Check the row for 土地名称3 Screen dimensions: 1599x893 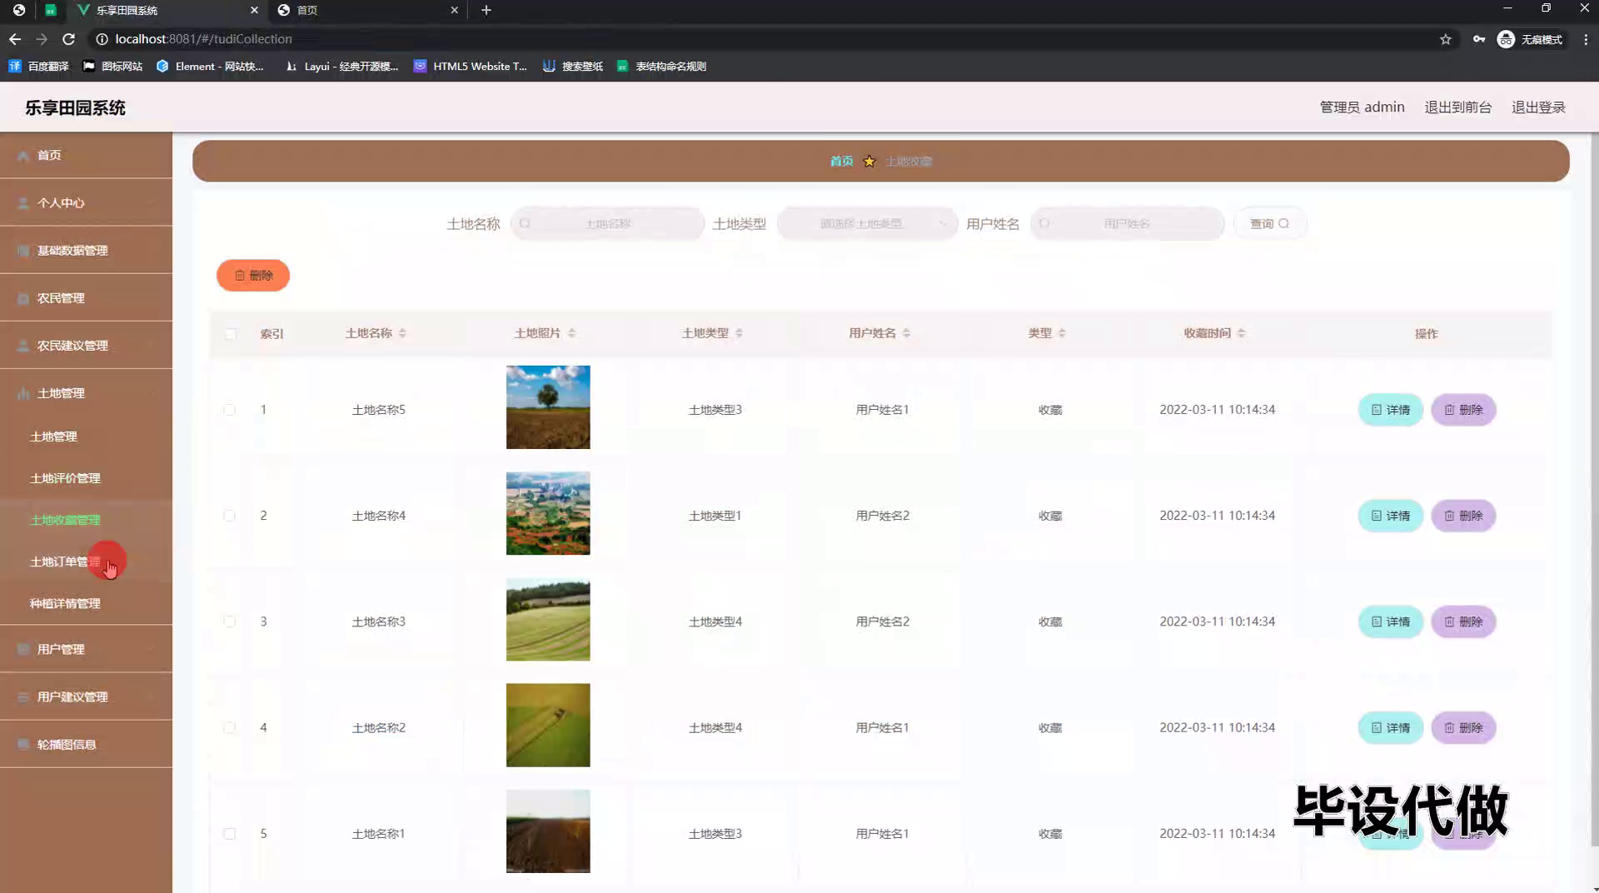230,621
